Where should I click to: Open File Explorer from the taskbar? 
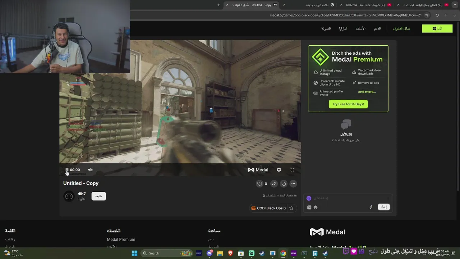click(220, 253)
